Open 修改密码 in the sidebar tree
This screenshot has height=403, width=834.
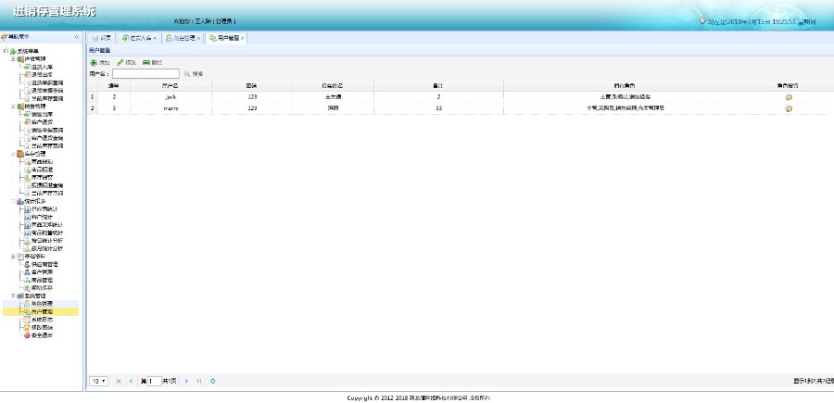tap(42, 328)
